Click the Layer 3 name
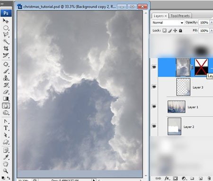213x181 pixels. [x=198, y=87]
